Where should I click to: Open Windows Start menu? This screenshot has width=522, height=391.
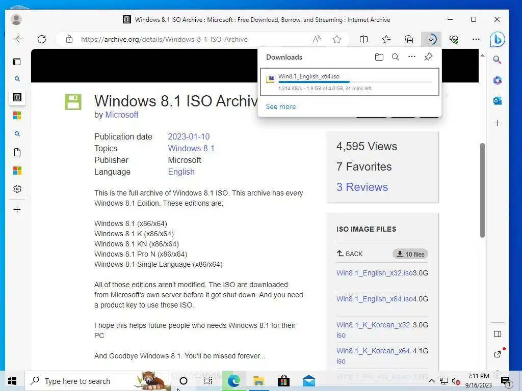[x=12, y=381]
